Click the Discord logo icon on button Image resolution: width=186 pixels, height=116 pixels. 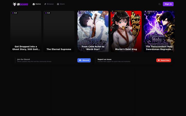(80, 60)
